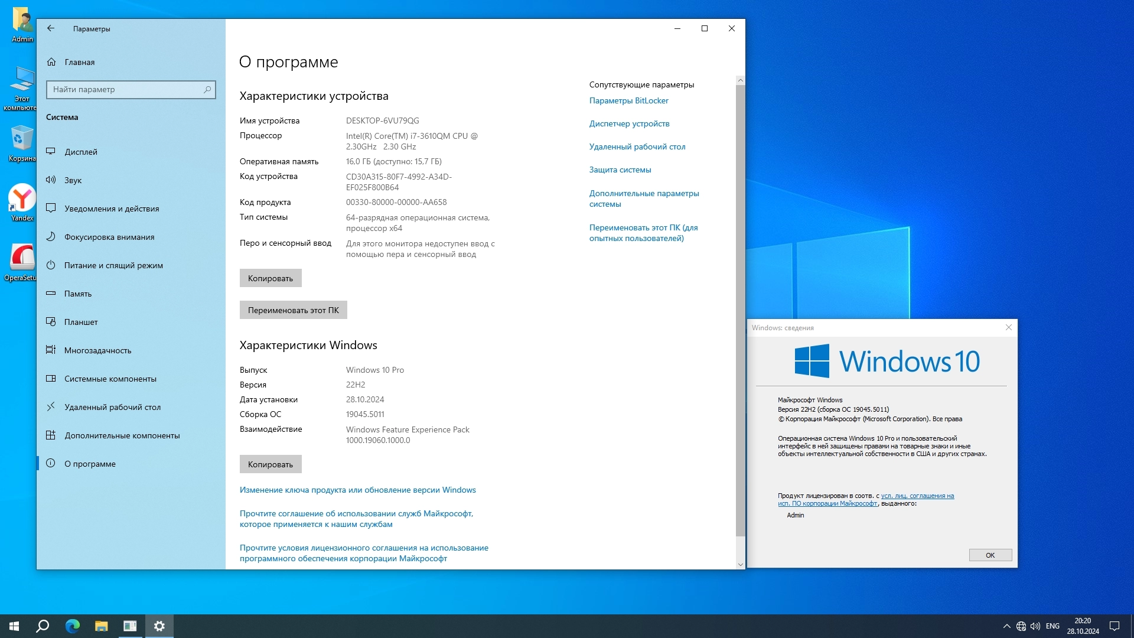The width and height of the screenshot is (1134, 638).
Task: Show hidden tray icons chevron
Action: click(1006, 626)
